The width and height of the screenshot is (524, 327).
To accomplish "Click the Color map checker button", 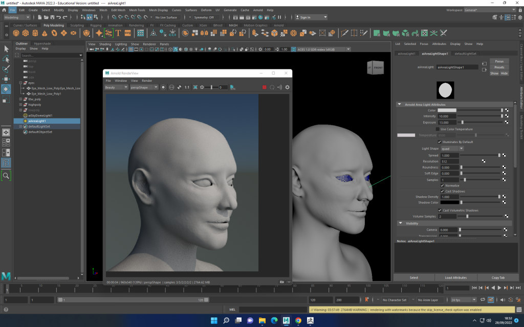I will click(x=507, y=110).
